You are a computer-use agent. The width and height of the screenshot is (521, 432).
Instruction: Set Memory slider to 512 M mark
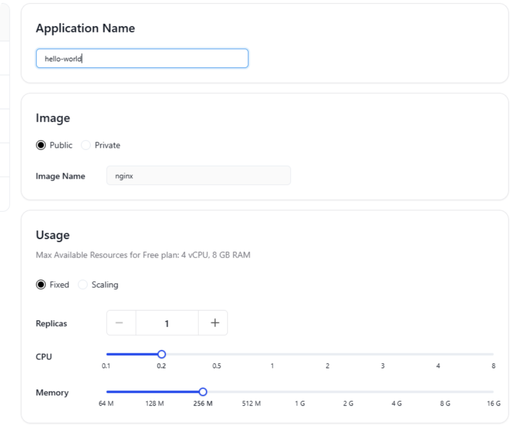pyautogui.click(x=251, y=391)
